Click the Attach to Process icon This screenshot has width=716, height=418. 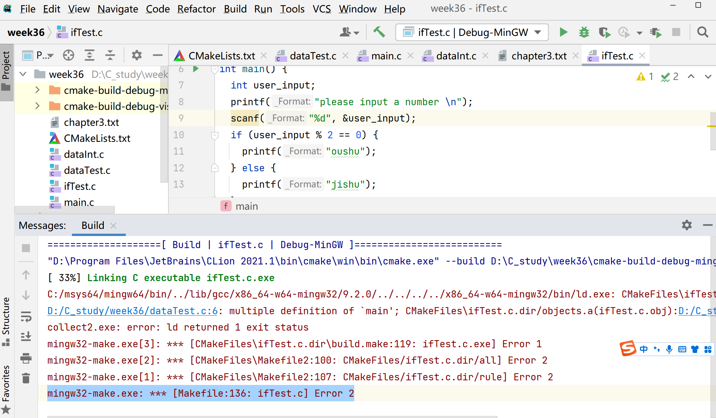coord(656,32)
